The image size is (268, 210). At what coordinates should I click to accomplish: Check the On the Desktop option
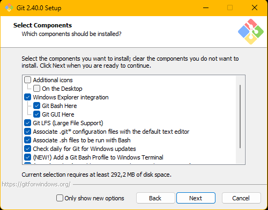click(36, 89)
